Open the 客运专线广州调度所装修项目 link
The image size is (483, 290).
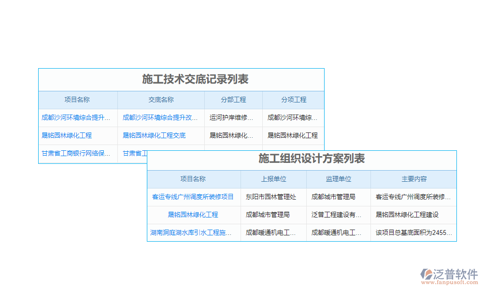193,197
